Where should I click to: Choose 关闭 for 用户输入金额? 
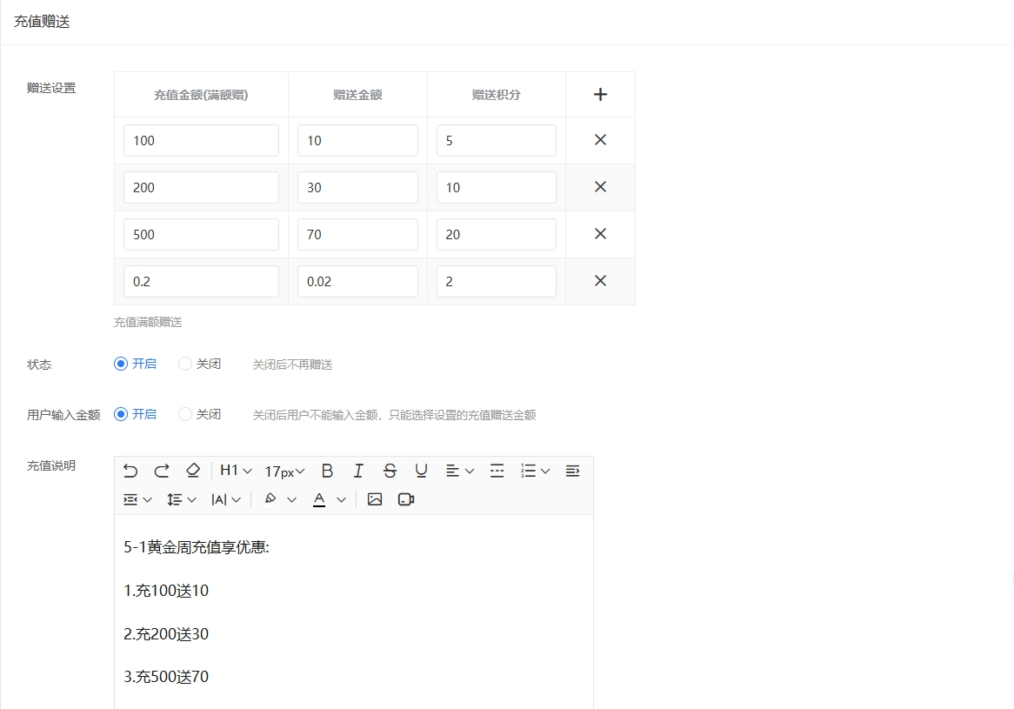tap(185, 414)
